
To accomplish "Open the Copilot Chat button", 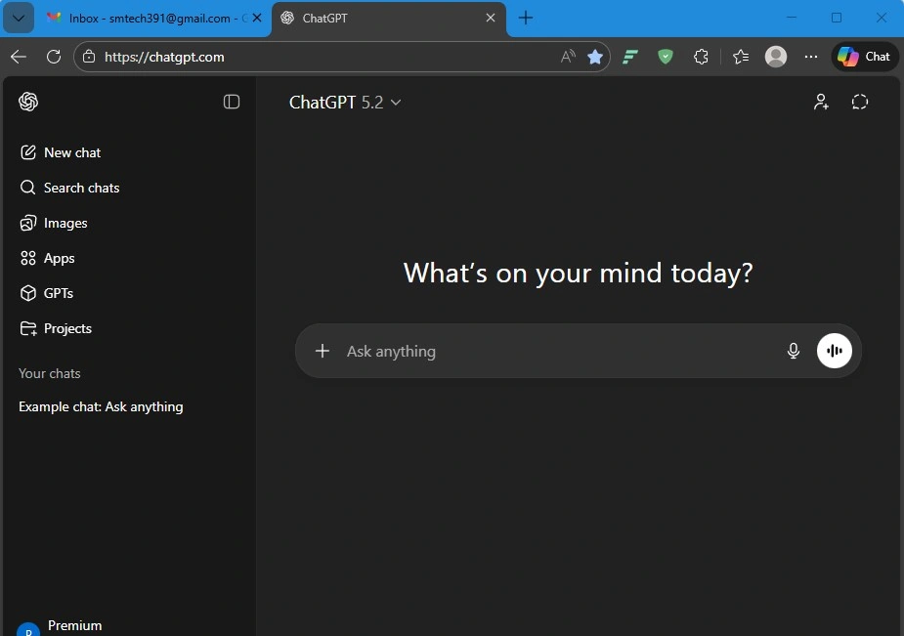I will pyautogui.click(x=865, y=57).
